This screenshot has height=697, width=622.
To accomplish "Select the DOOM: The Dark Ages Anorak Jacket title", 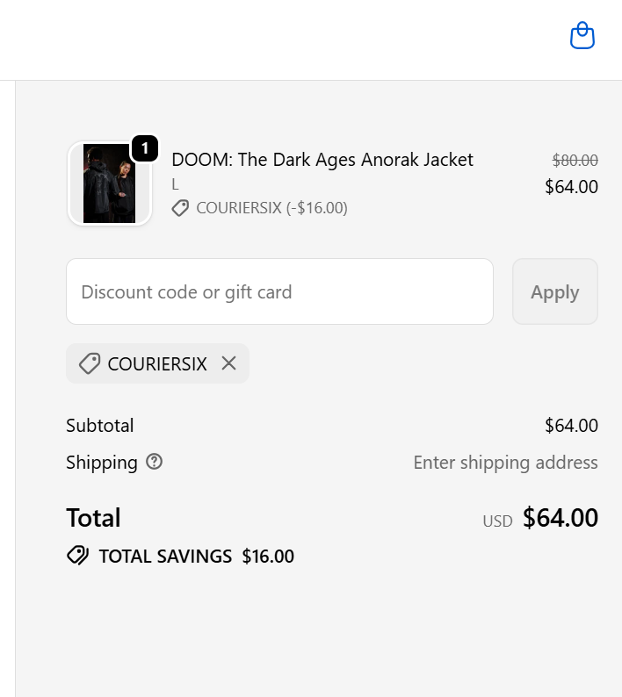I will pos(322,160).
